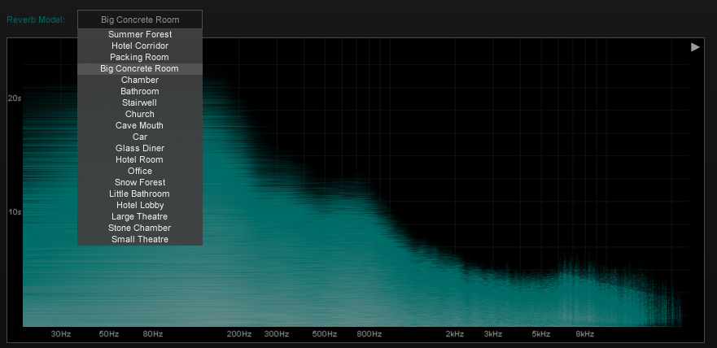Select the Church reverb
Screen dimensions: 717x348
point(139,115)
